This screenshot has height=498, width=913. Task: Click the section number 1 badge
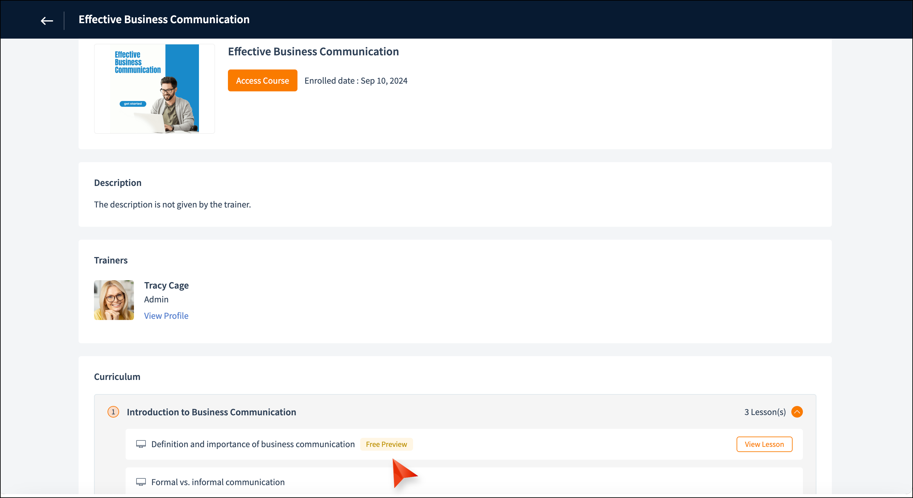pyautogui.click(x=113, y=412)
